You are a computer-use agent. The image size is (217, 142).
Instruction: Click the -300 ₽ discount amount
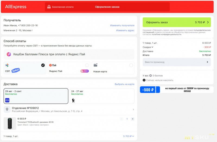point(207,47)
